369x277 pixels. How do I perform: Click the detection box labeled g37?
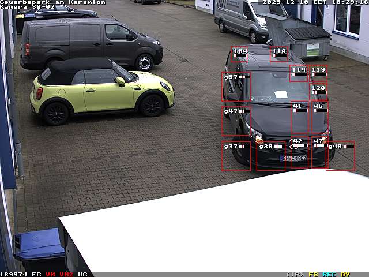[236, 156]
